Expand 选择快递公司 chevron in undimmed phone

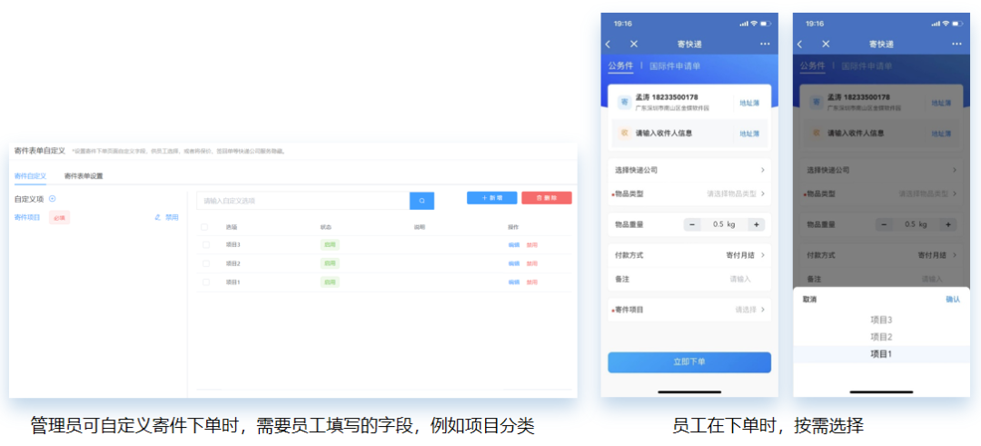coord(763,170)
